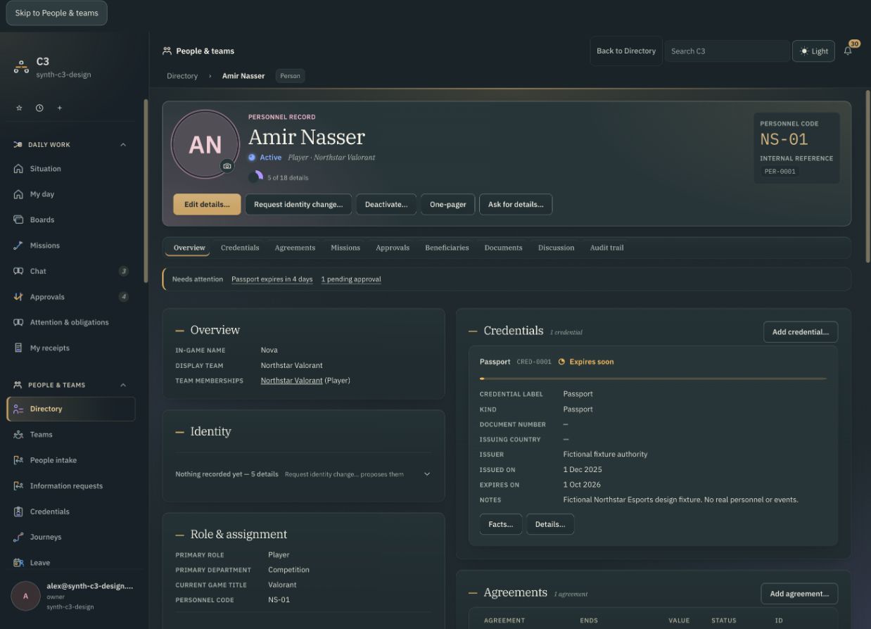871x629 pixels.
Task: Open Approvals in the sidebar
Action: [x=70, y=297]
